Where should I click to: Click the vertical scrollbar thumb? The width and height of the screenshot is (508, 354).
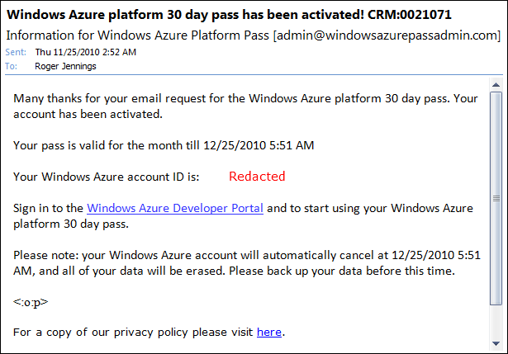[x=496, y=198]
